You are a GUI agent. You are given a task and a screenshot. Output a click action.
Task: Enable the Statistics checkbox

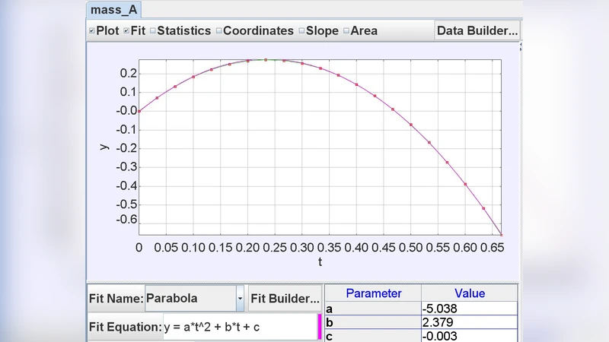[152, 31]
